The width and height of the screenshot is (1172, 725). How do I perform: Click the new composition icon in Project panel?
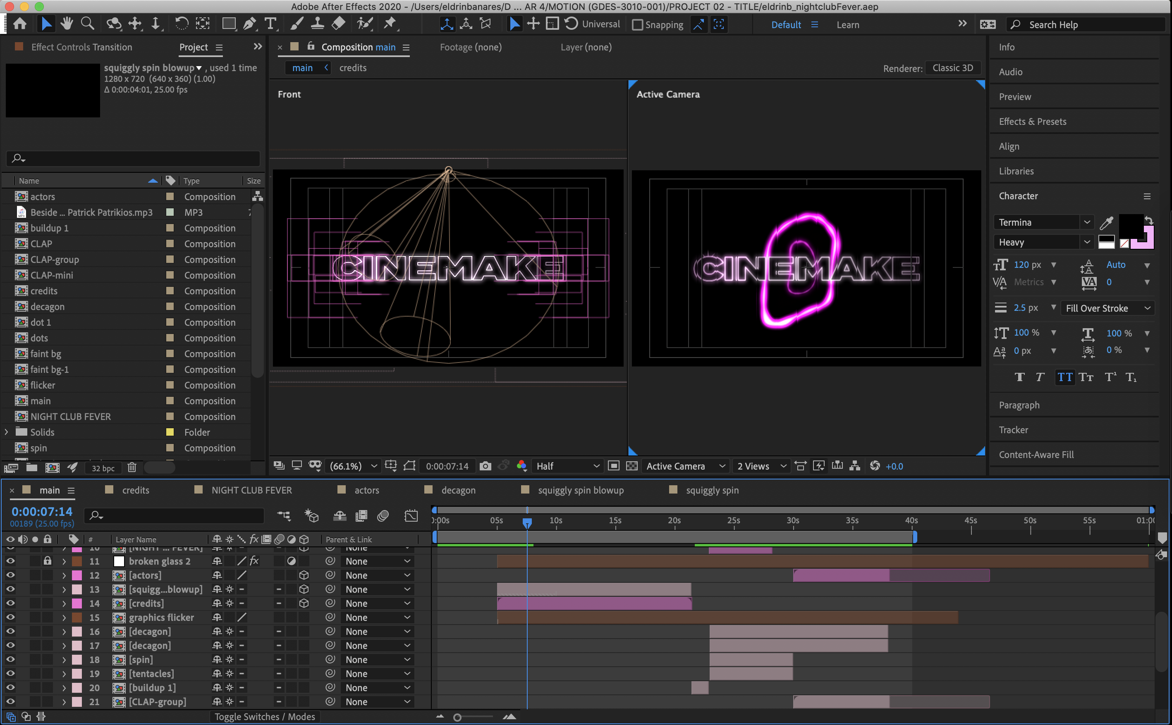pyautogui.click(x=52, y=467)
